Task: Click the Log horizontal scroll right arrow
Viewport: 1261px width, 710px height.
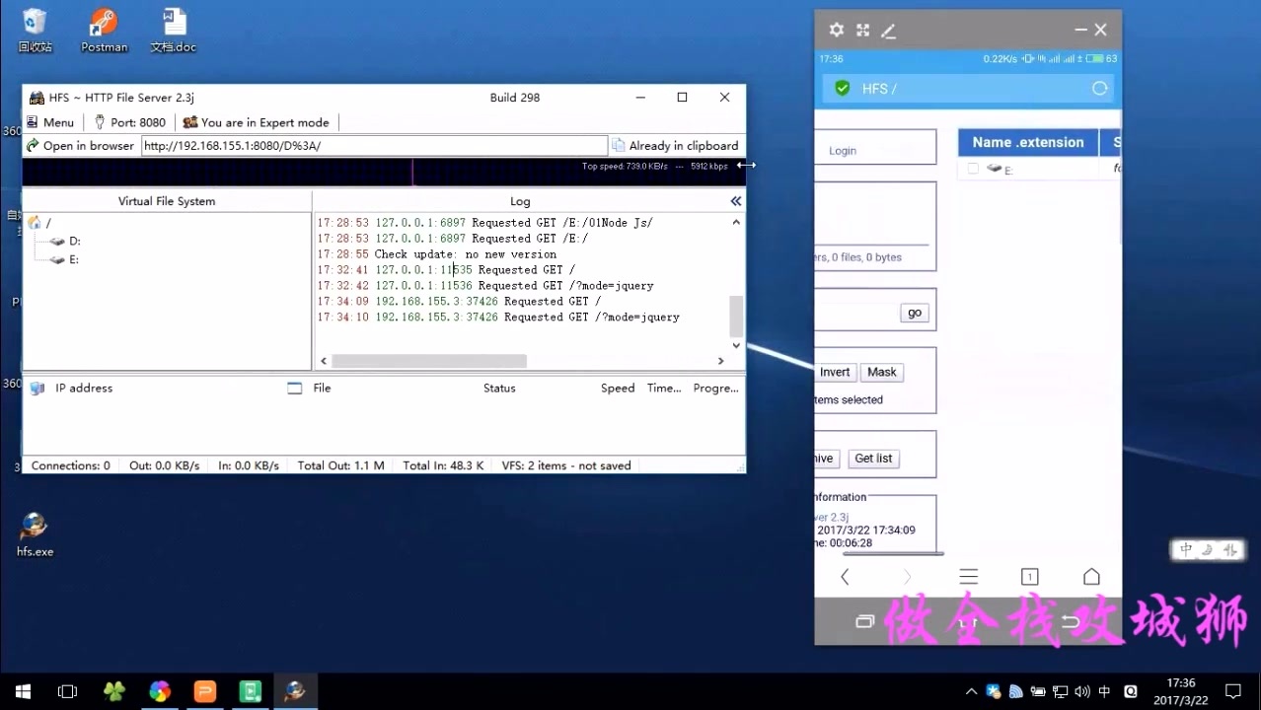Action: pos(720,361)
